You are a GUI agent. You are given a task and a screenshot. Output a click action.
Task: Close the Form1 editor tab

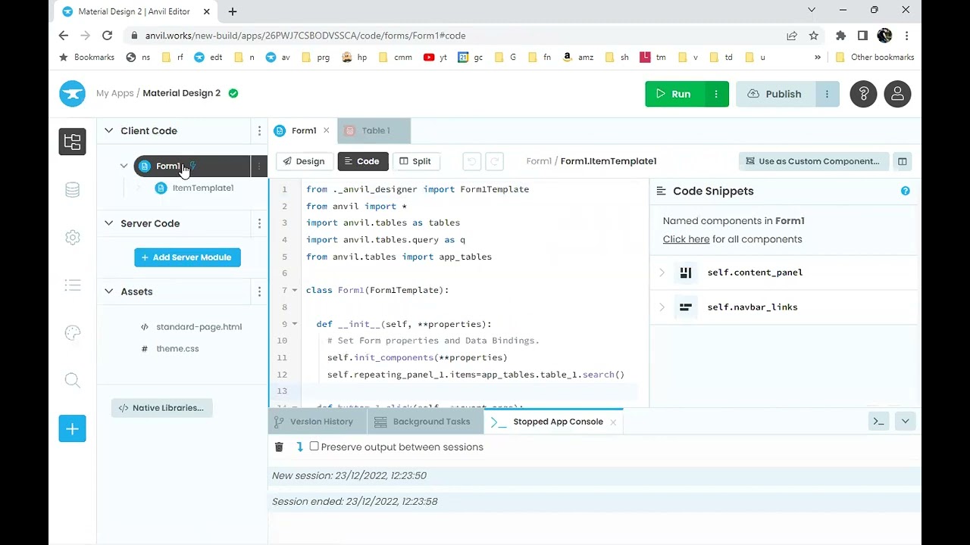click(327, 131)
